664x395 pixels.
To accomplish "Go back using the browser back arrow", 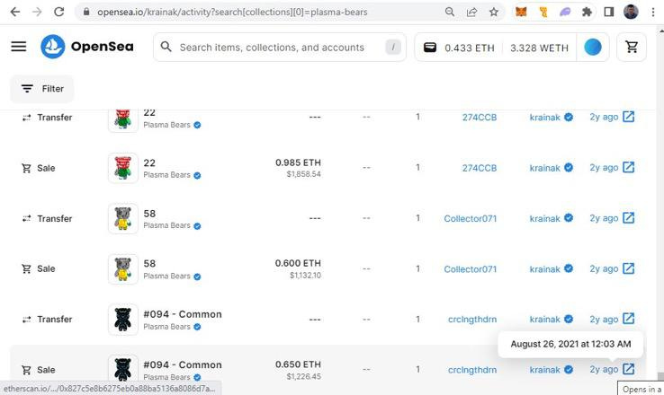I will tap(14, 12).
